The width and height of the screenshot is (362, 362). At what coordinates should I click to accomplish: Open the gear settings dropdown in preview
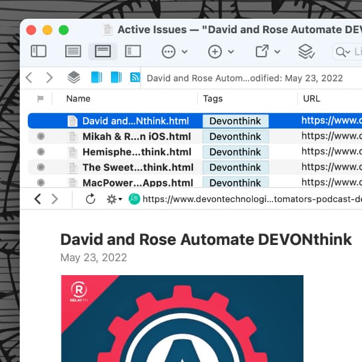[x=114, y=199]
